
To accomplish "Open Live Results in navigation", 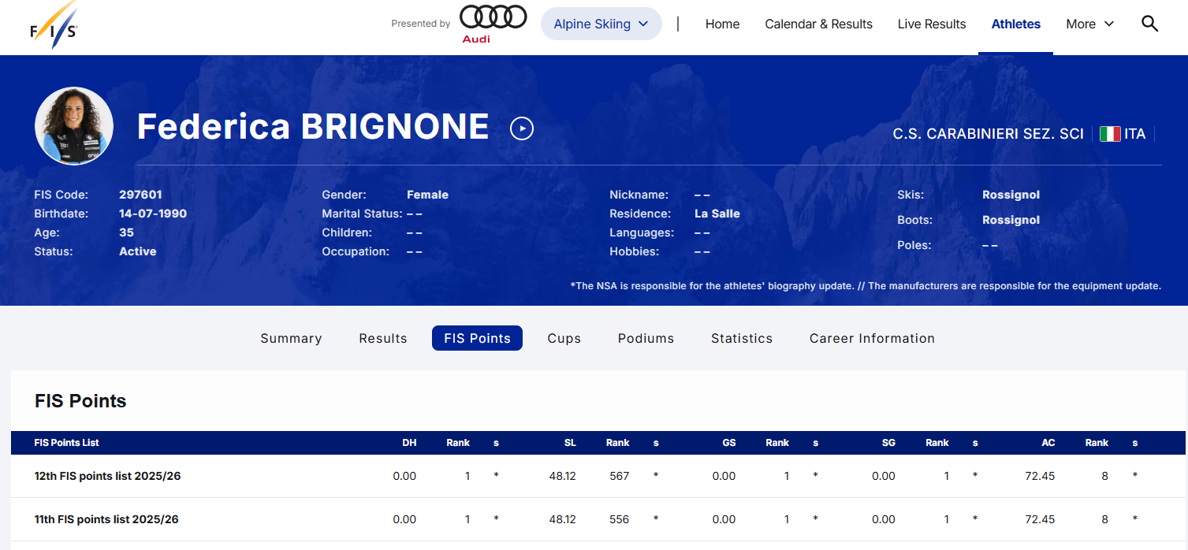I will (x=931, y=24).
